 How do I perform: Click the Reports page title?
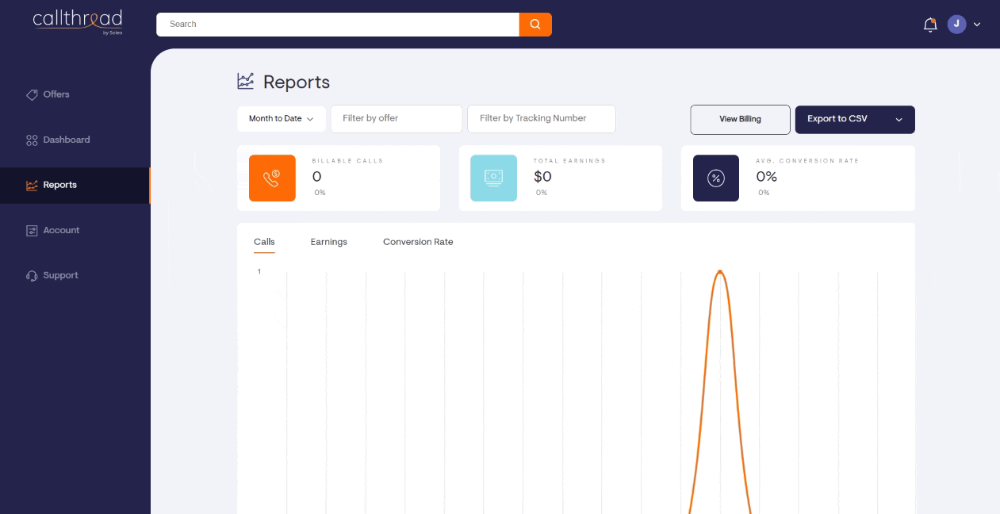click(x=297, y=82)
